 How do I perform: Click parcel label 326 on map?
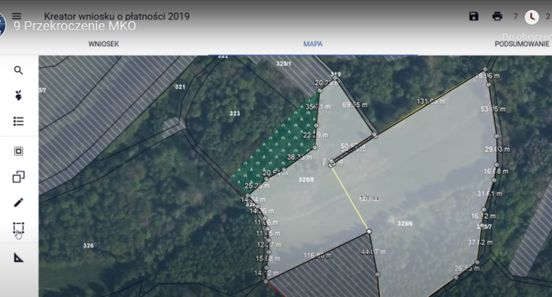[x=88, y=246]
